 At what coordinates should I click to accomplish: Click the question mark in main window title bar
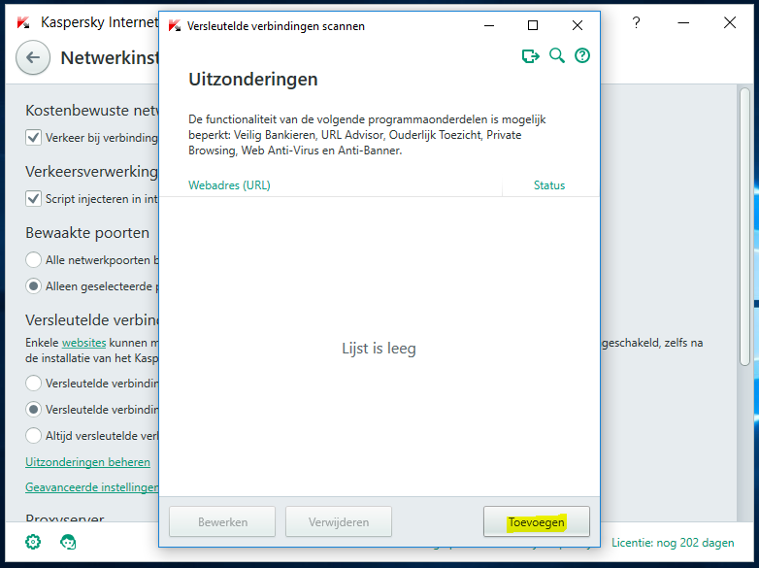coord(636,22)
